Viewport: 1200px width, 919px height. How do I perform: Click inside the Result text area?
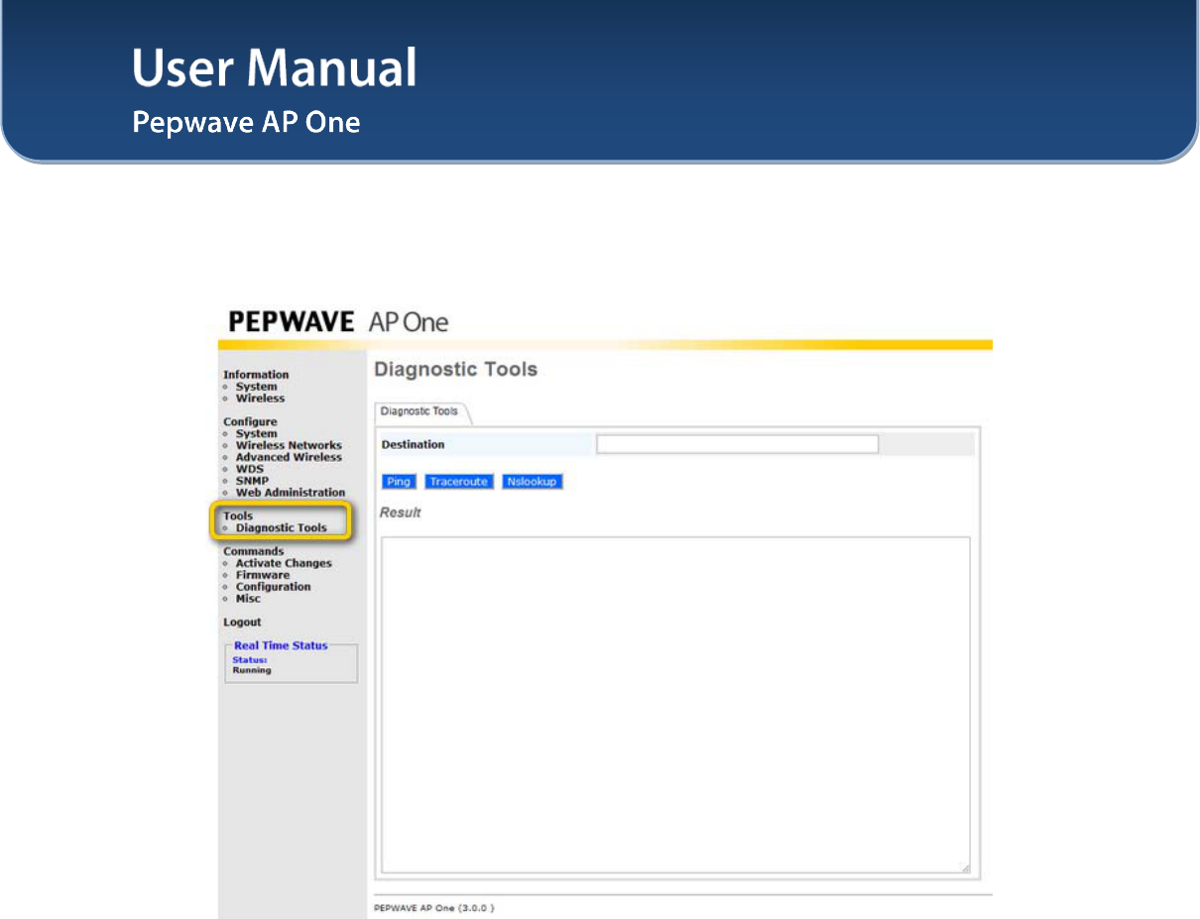coord(675,706)
